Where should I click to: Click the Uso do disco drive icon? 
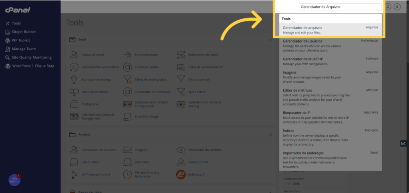tap(74, 162)
